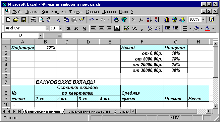Image resolution: width=220 pixels, height=122 pixels.
Task: Insert hyperlink globe icon
Action: point(116,20)
